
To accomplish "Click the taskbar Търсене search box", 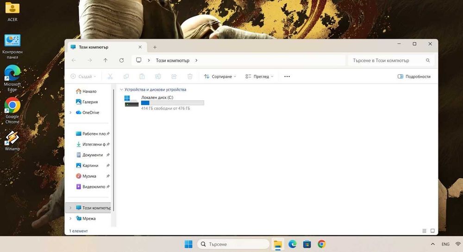I will tap(233, 244).
